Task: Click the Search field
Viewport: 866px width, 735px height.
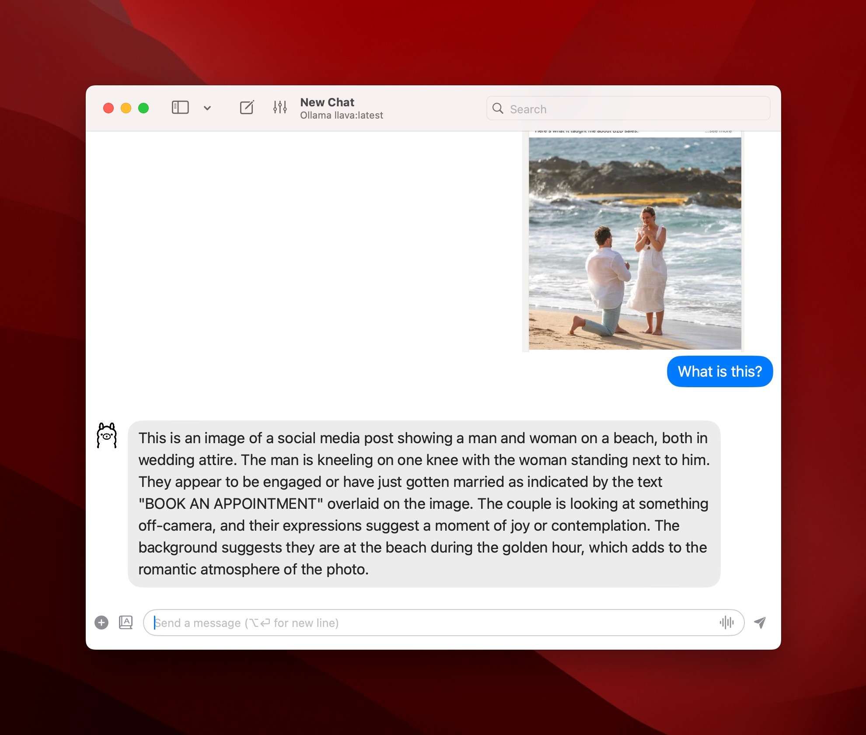Action: tap(628, 108)
